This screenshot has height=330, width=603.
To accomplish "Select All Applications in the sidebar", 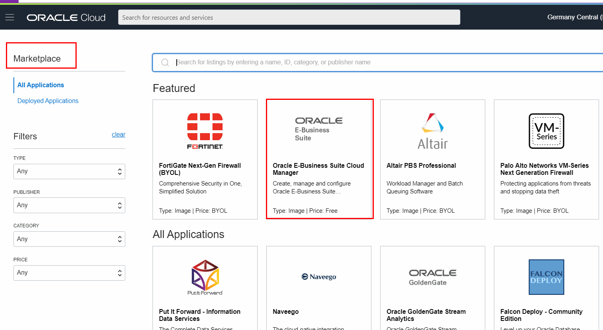I will pyautogui.click(x=40, y=85).
